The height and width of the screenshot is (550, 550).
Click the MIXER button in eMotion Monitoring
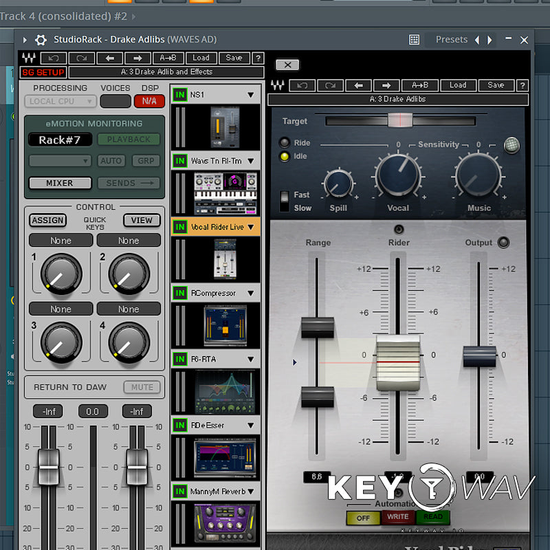[60, 183]
